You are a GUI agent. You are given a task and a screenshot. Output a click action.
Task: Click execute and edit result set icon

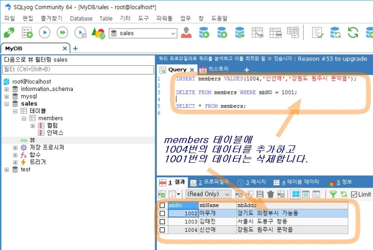pos(80,33)
